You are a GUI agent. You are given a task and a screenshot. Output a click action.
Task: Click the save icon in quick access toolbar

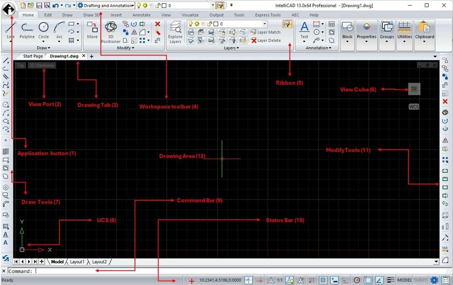[x=39, y=6]
